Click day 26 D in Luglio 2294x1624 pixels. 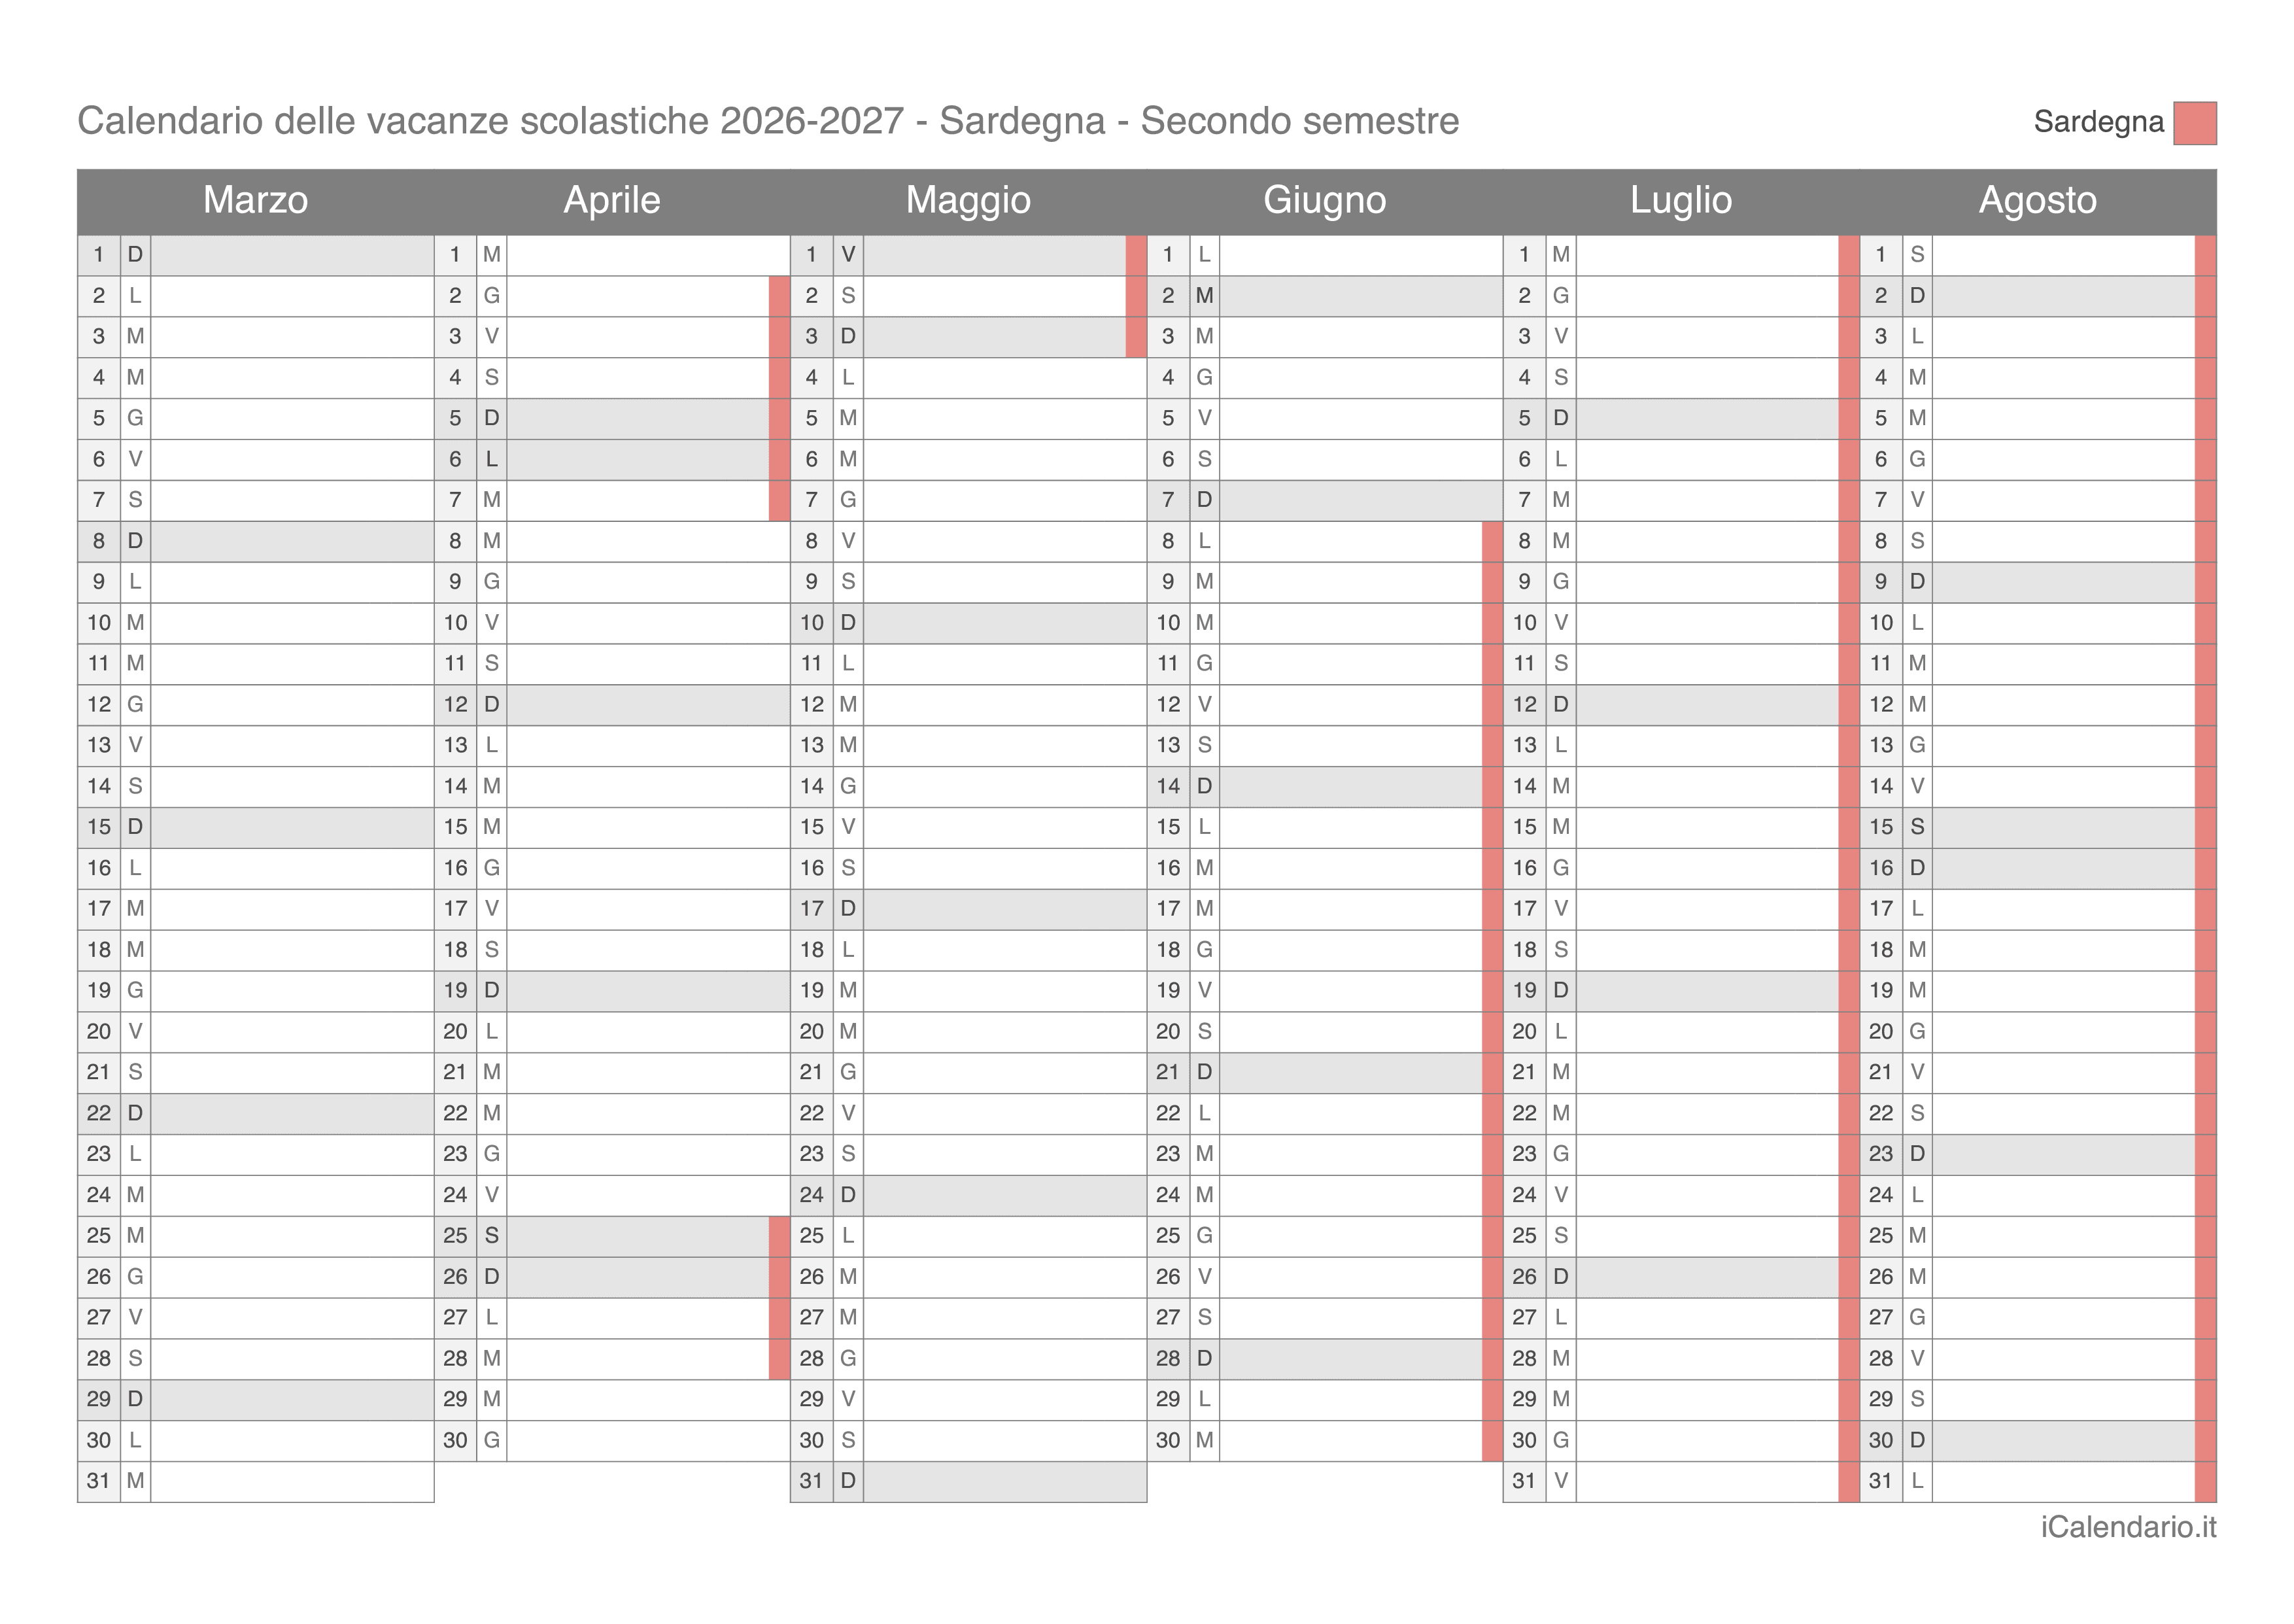(x=1680, y=1277)
